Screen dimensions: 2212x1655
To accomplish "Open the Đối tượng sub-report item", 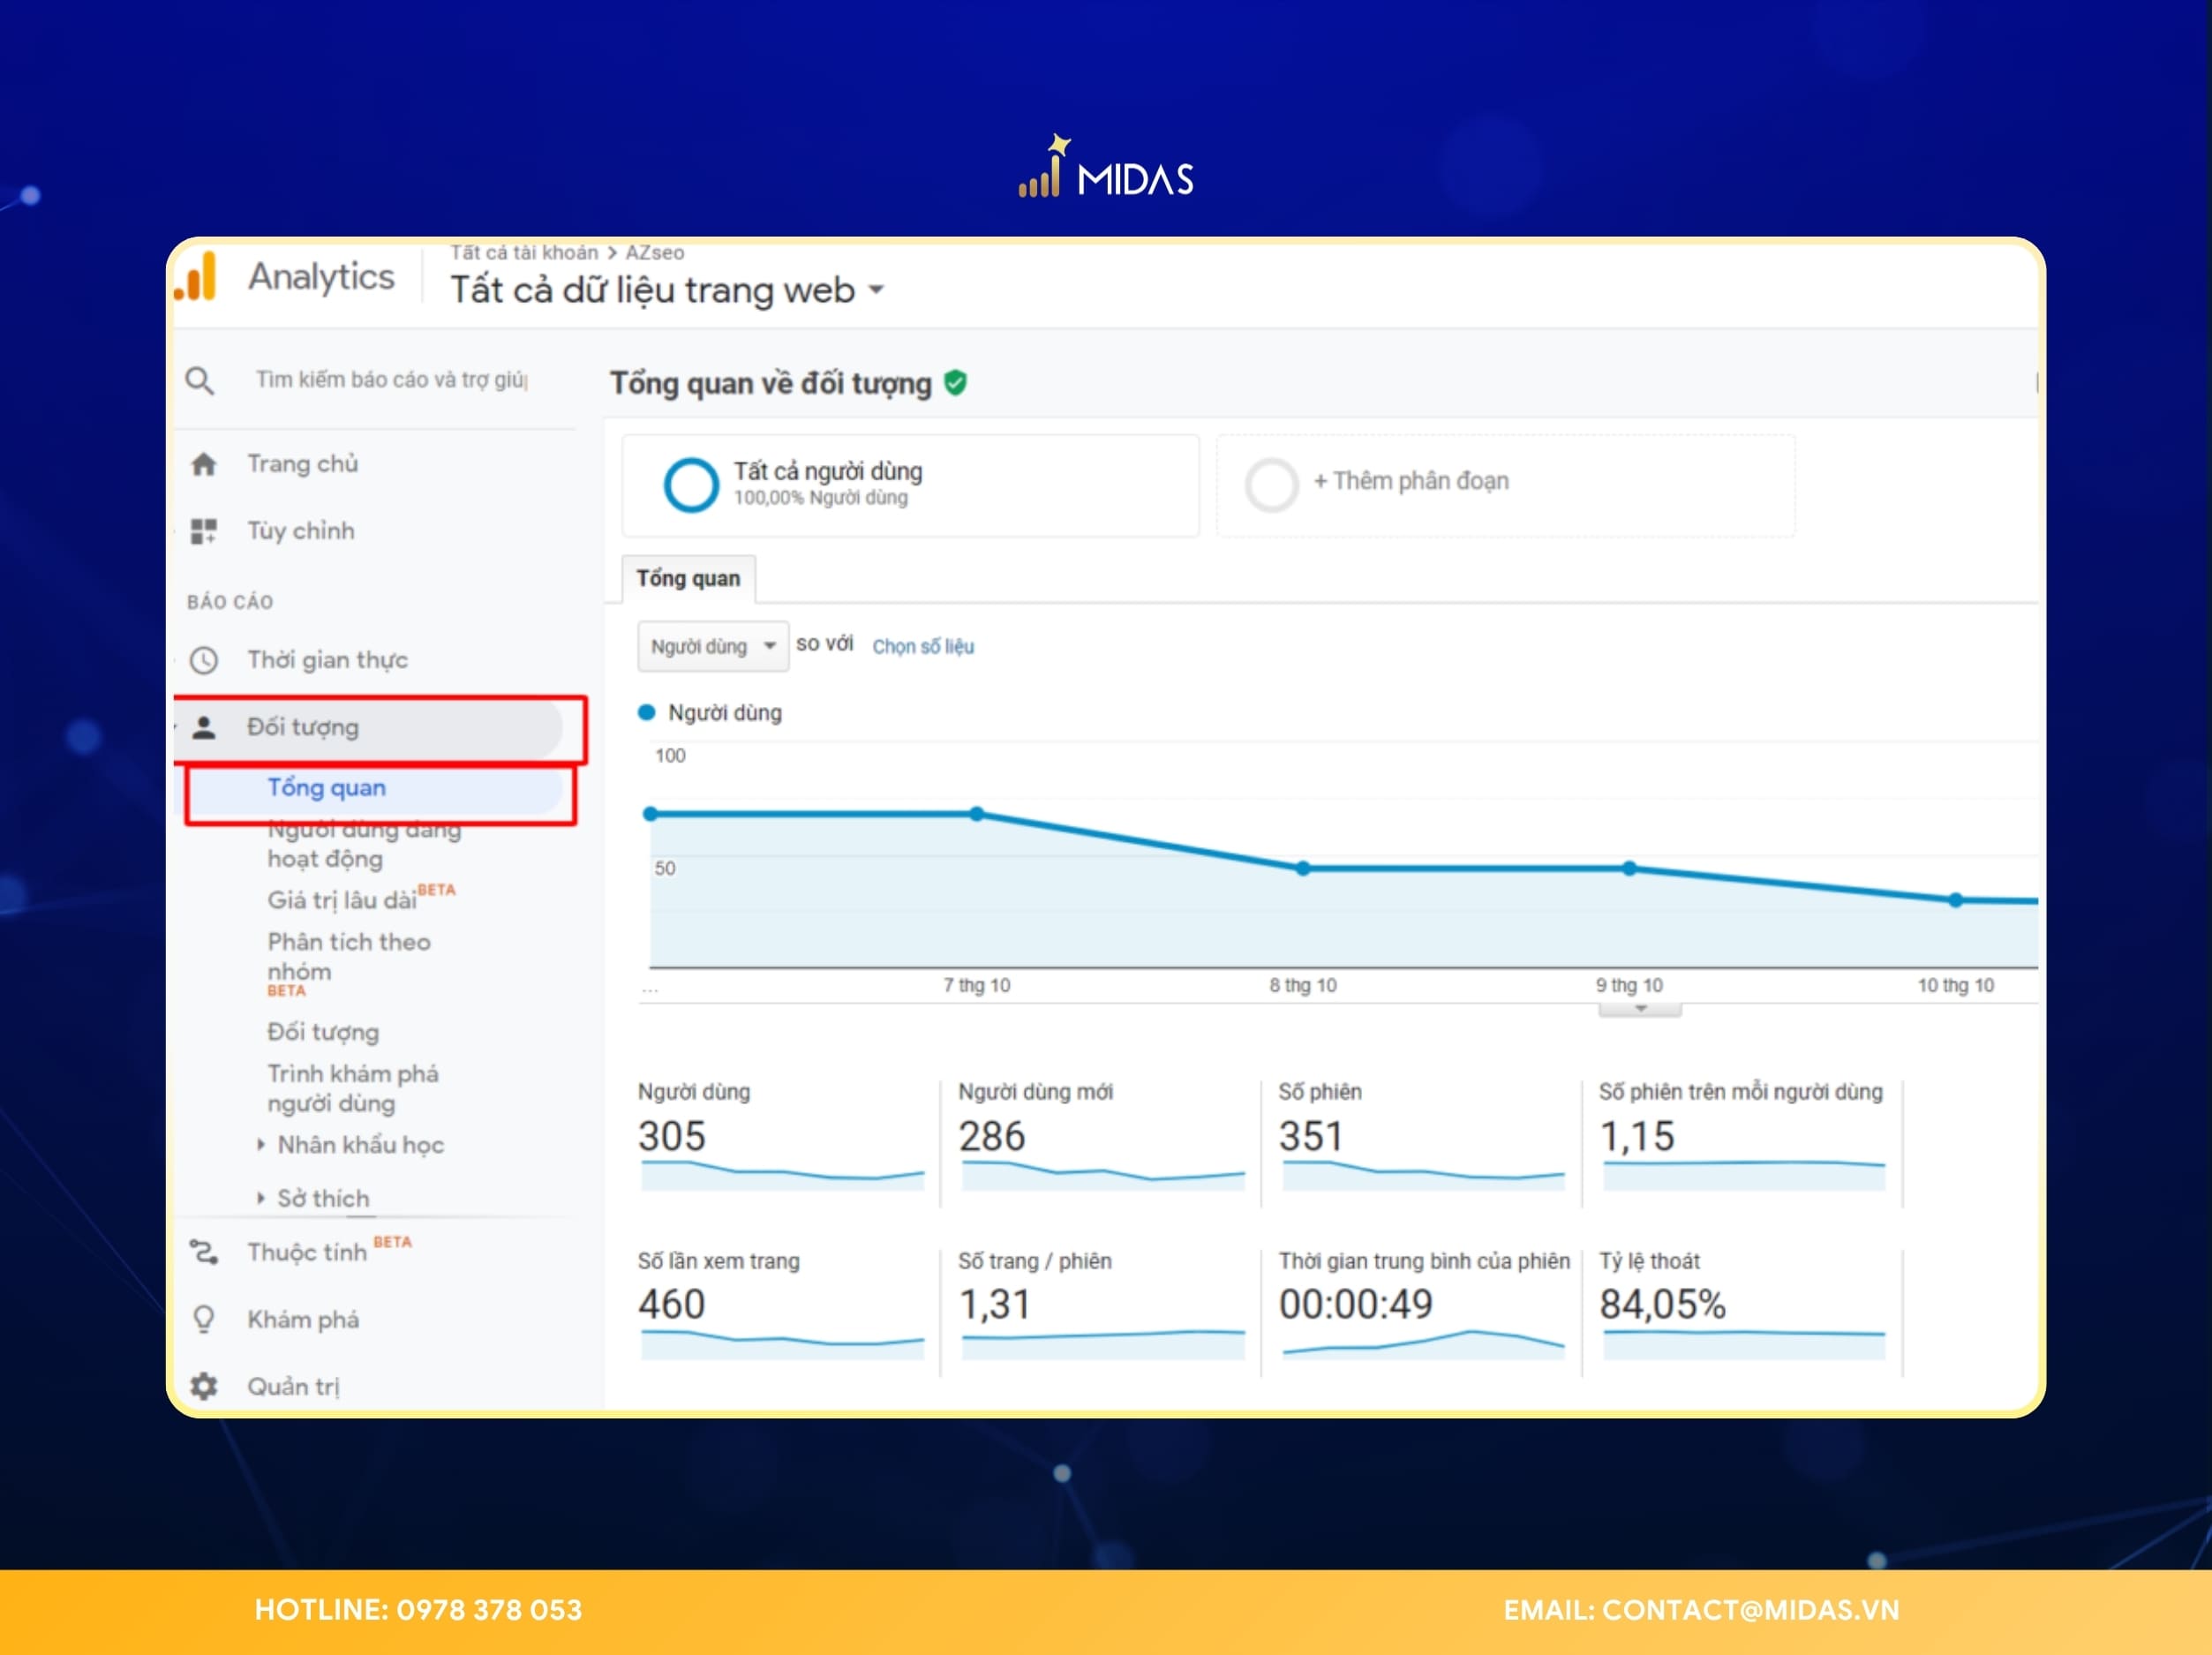I will pos(323,1032).
